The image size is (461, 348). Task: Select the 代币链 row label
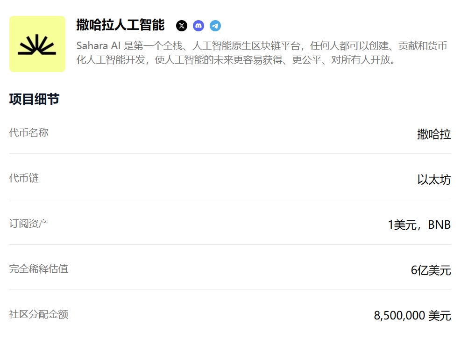pyautogui.click(x=24, y=178)
